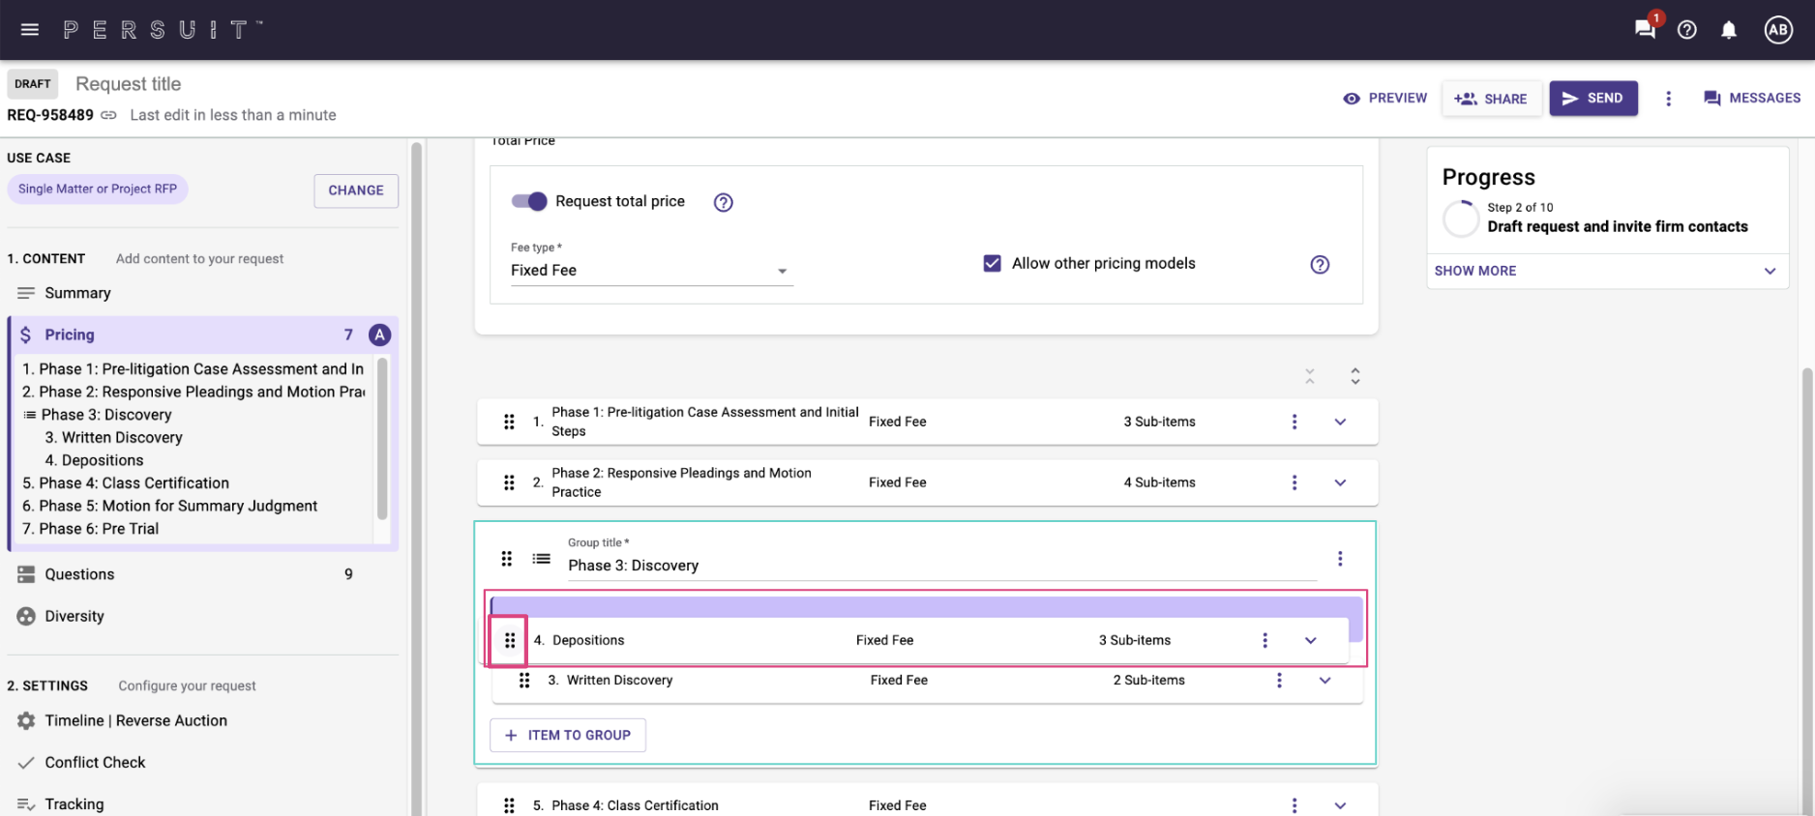
Task: Open the notifications bell
Action: [x=1729, y=30]
